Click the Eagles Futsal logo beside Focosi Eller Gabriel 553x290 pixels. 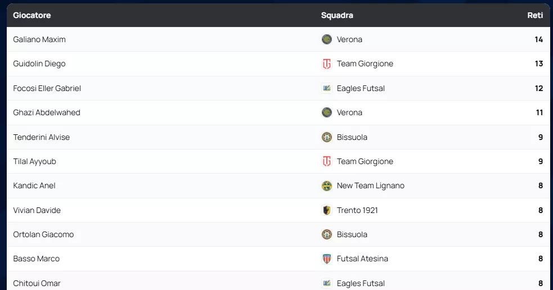[327, 88]
